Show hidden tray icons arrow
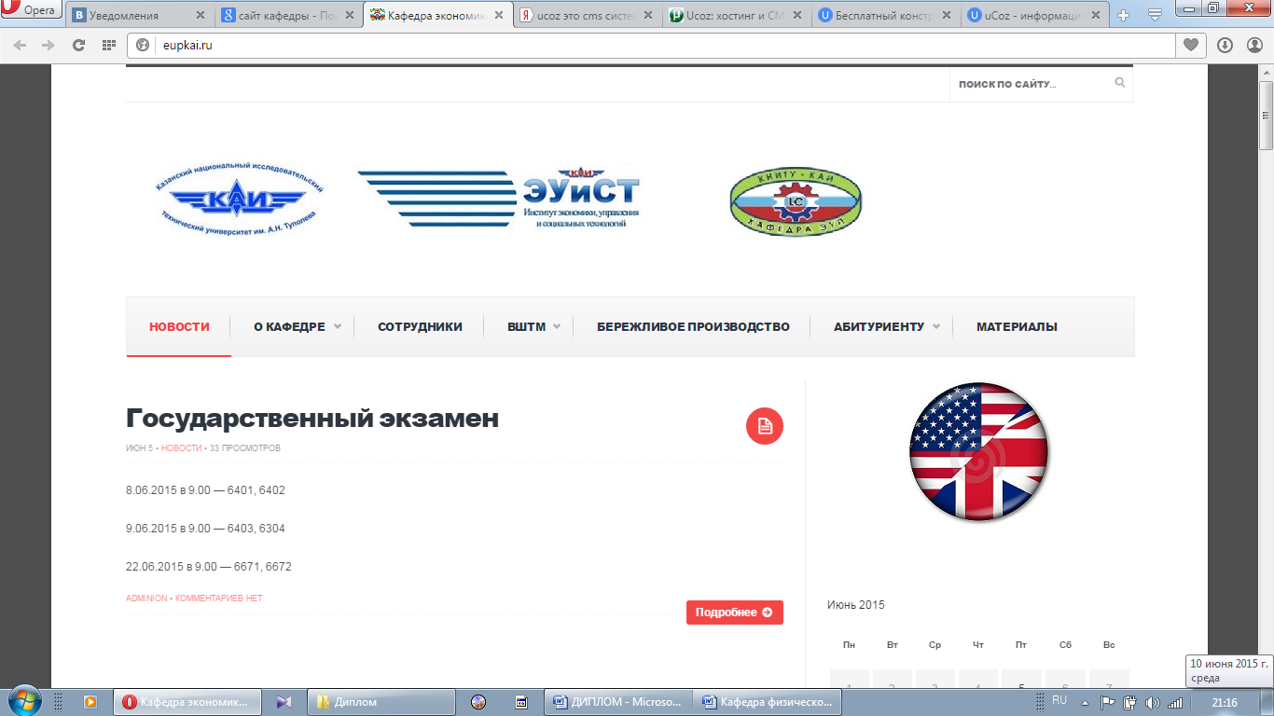The image size is (1274, 716). [x=1086, y=702]
